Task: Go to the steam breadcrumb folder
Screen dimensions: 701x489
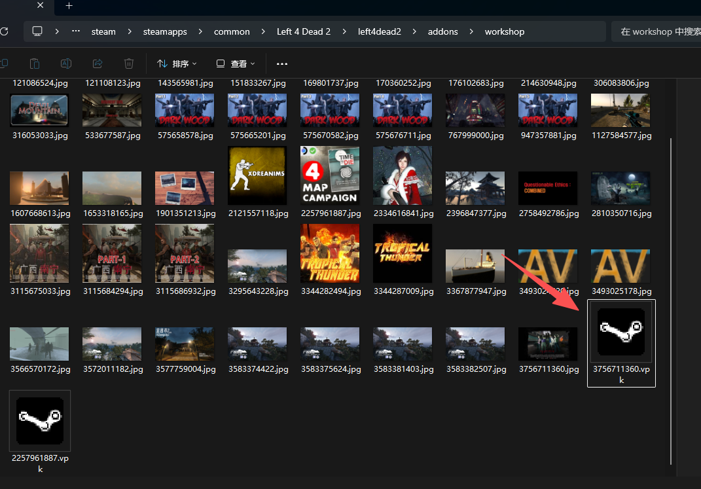Action: (x=103, y=31)
